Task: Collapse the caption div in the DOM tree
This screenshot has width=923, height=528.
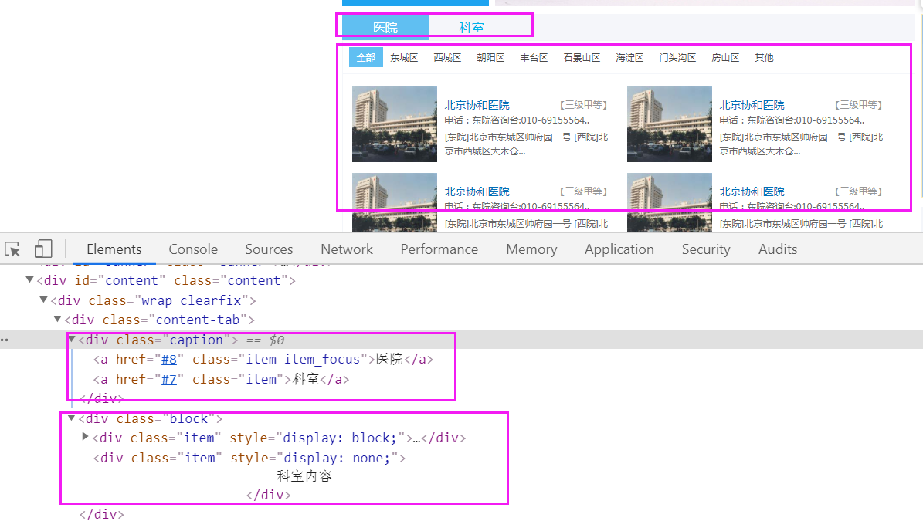Action: pyautogui.click(x=71, y=339)
